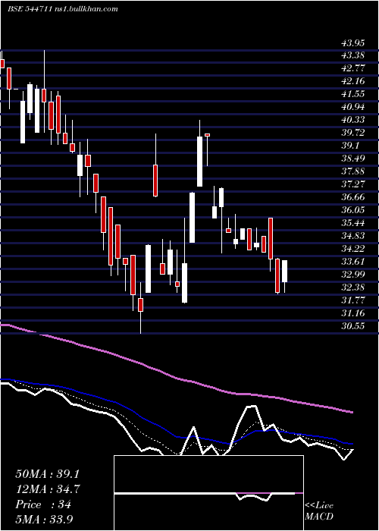The height and width of the screenshot is (531, 379).
Task: Select the 34.22 price axis label
Action: tap(353, 249)
